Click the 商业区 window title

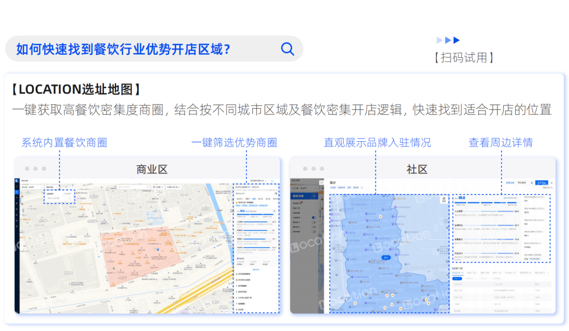click(152, 169)
